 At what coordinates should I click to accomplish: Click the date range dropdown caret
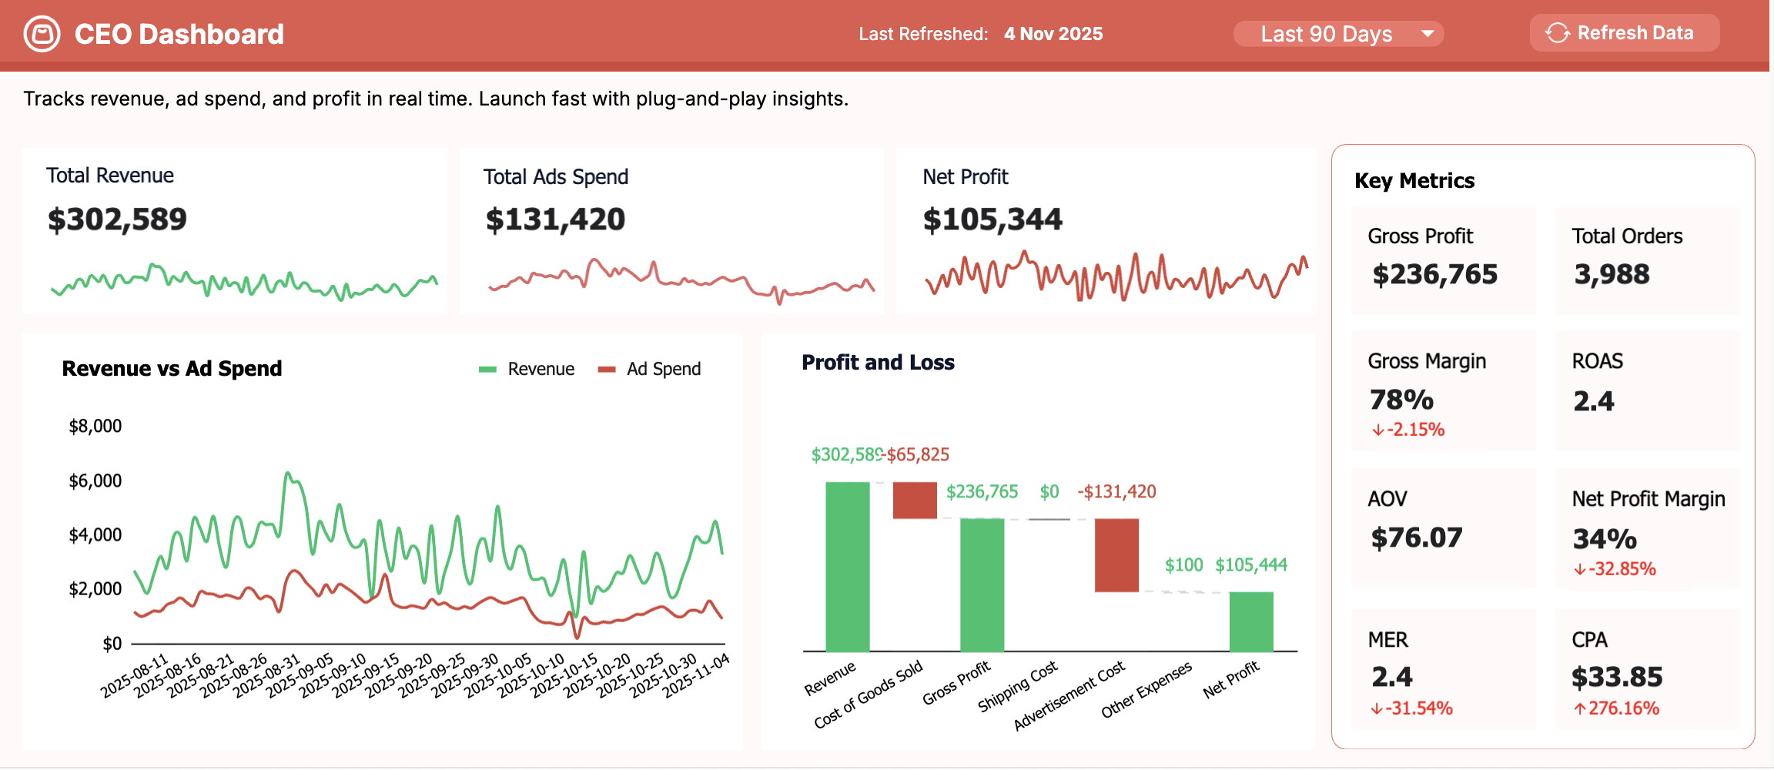(x=1428, y=34)
